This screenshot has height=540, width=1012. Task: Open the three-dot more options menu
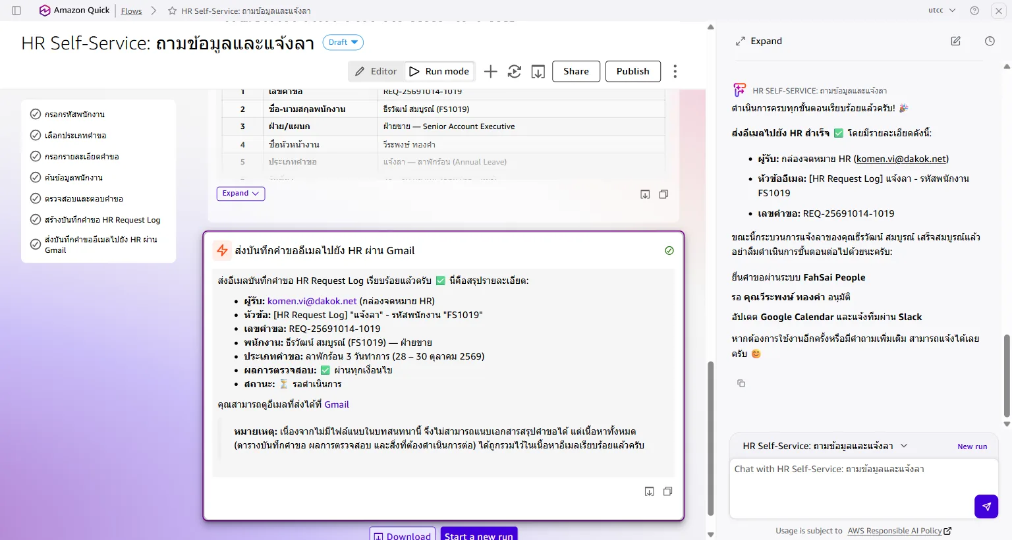[675, 71]
